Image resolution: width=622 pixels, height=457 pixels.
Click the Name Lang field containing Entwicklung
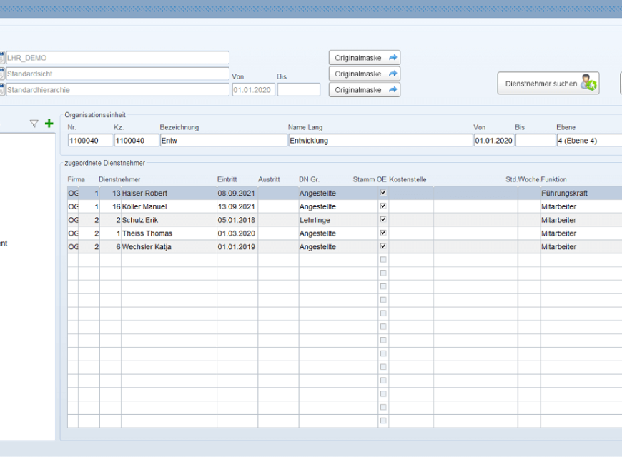pyautogui.click(x=379, y=141)
